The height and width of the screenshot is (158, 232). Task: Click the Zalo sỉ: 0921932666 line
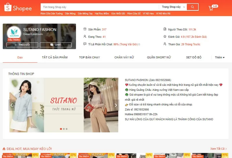tap(137, 109)
